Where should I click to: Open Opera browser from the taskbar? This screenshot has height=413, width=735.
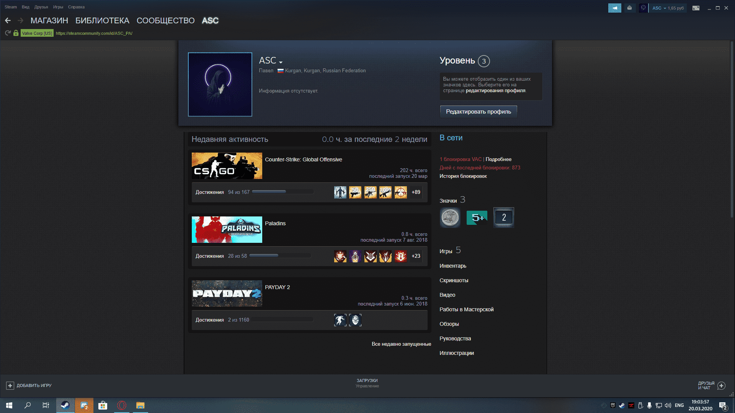point(122,405)
